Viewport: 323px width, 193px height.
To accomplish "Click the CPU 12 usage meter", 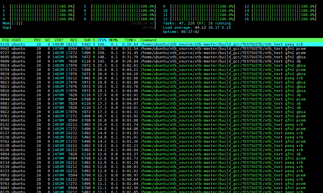I will (199, 19).
